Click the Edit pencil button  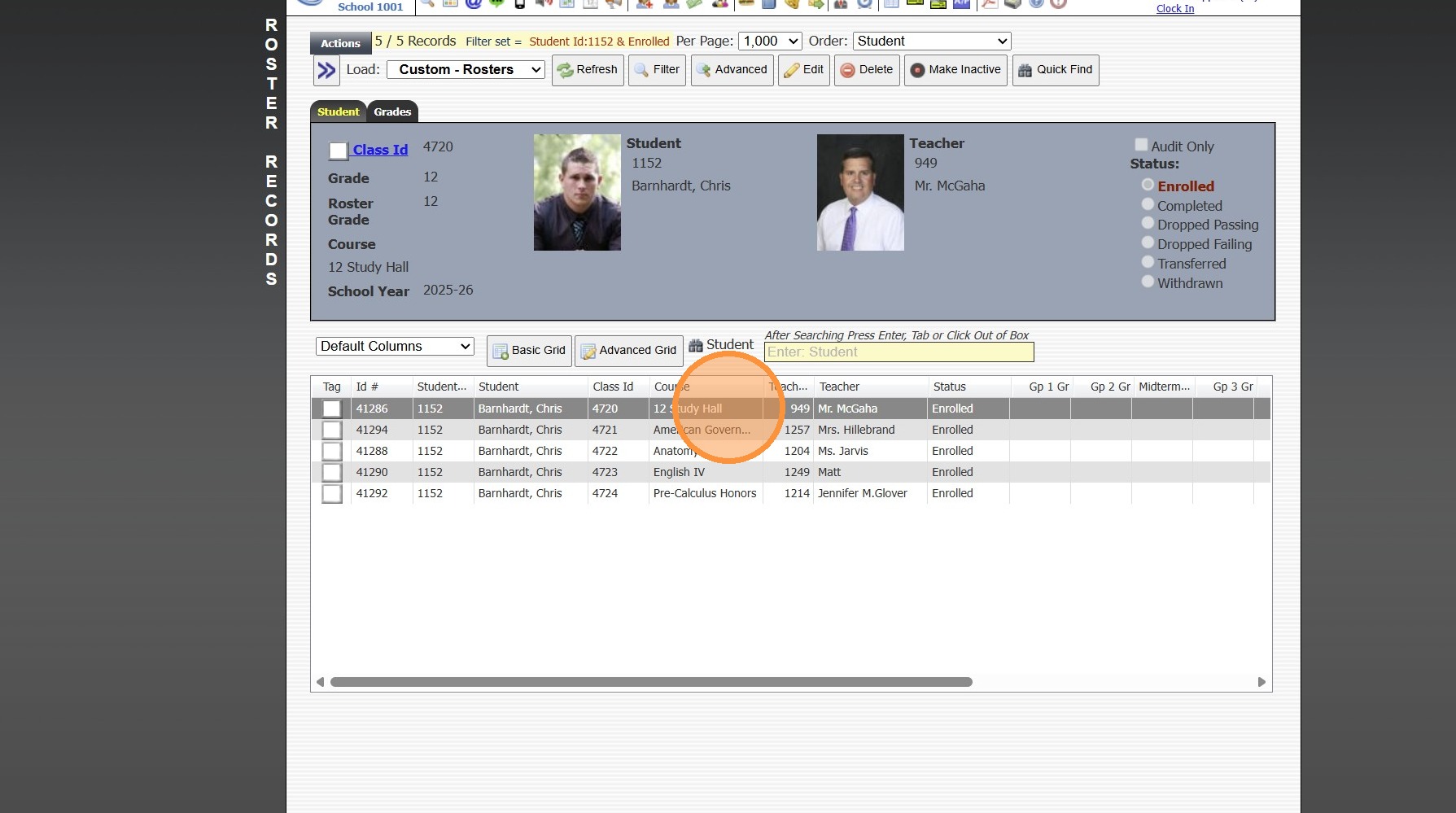804,70
